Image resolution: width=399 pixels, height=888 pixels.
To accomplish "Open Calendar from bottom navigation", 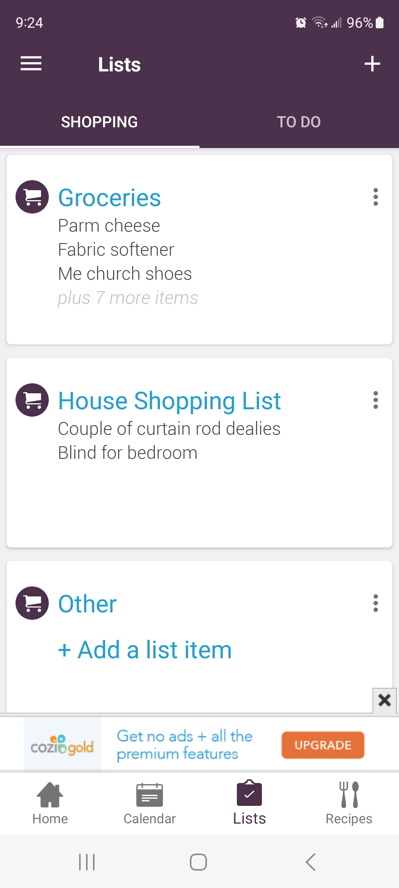I will 150,804.
